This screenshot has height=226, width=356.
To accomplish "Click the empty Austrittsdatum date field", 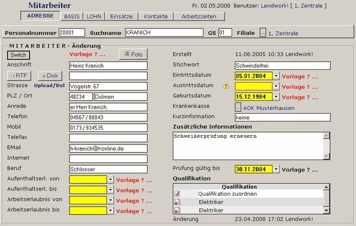I will pos(254,86).
